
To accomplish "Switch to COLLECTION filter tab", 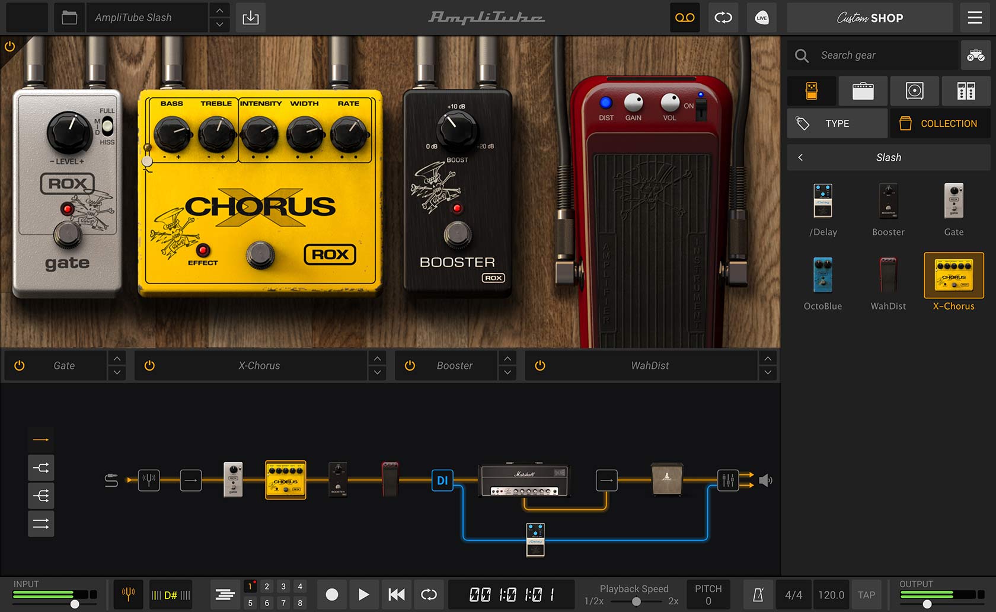I will click(940, 123).
